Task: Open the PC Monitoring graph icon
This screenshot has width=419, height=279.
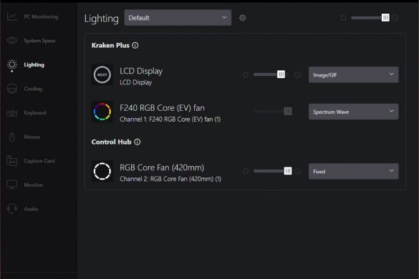Action: pos(12,16)
